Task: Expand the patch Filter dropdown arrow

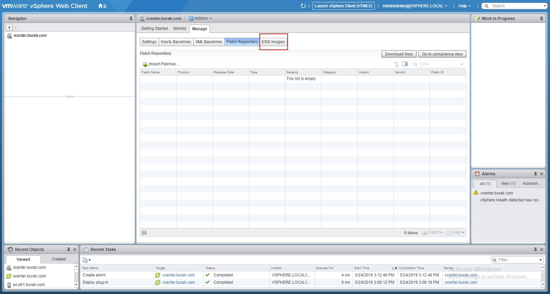Action: coord(462,64)
